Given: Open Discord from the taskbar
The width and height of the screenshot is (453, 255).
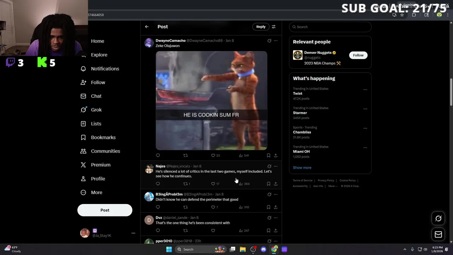Looking at the screenshot, I should coord(263,249).
